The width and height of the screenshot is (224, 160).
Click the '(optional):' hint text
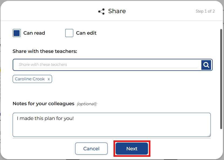pyautogui.click(x=87, y=104)
